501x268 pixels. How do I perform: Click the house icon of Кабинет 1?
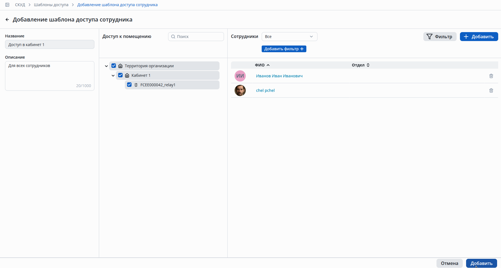tap(127, 75)
